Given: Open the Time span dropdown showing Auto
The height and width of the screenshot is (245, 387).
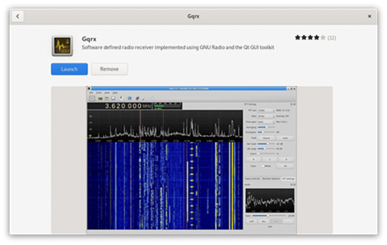Looking at the screenshot, I should point(266,122).
